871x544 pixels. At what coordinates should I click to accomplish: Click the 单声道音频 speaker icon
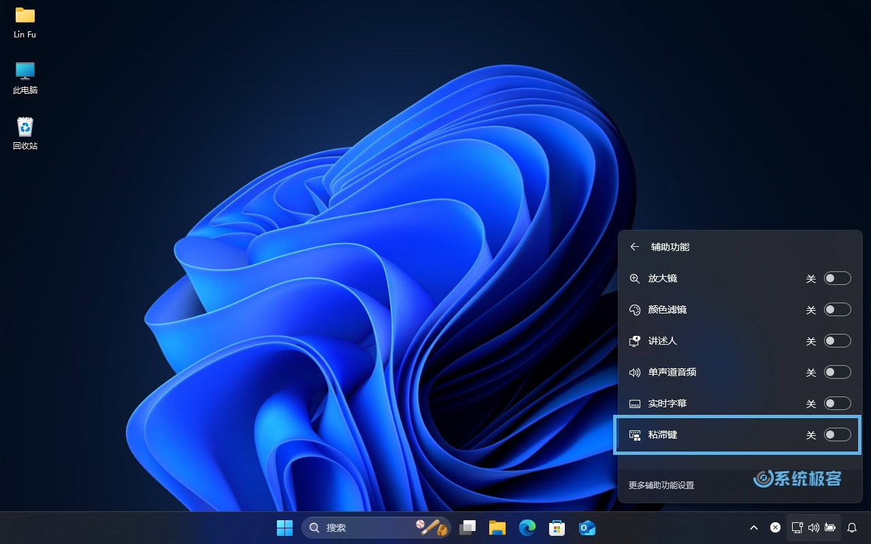click(x=635, y=372)
